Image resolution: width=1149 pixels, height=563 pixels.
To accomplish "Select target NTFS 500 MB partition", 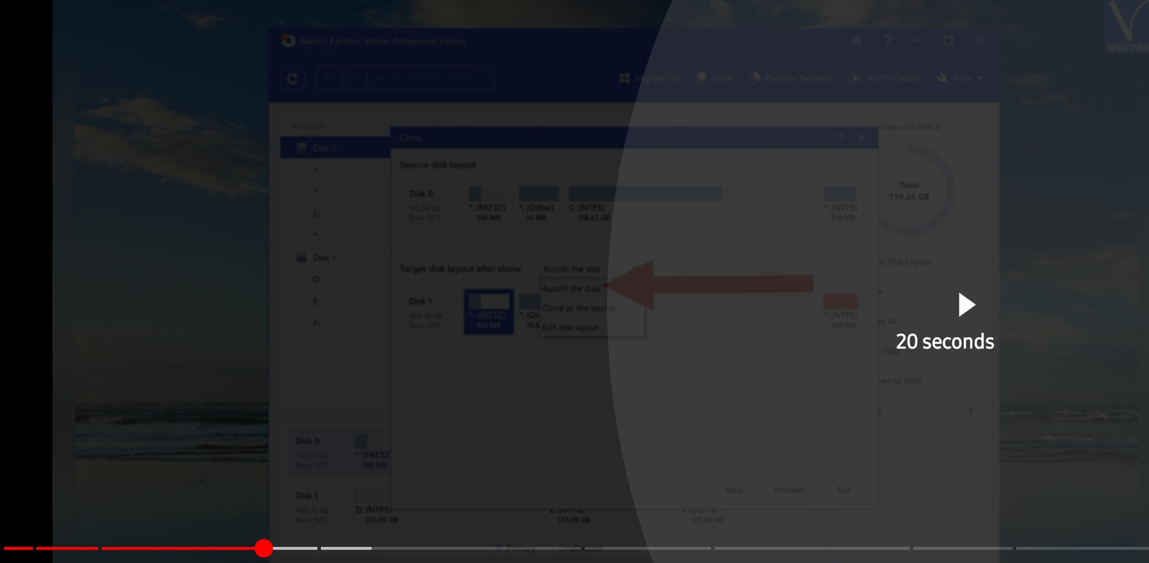I will coord(840,311).
